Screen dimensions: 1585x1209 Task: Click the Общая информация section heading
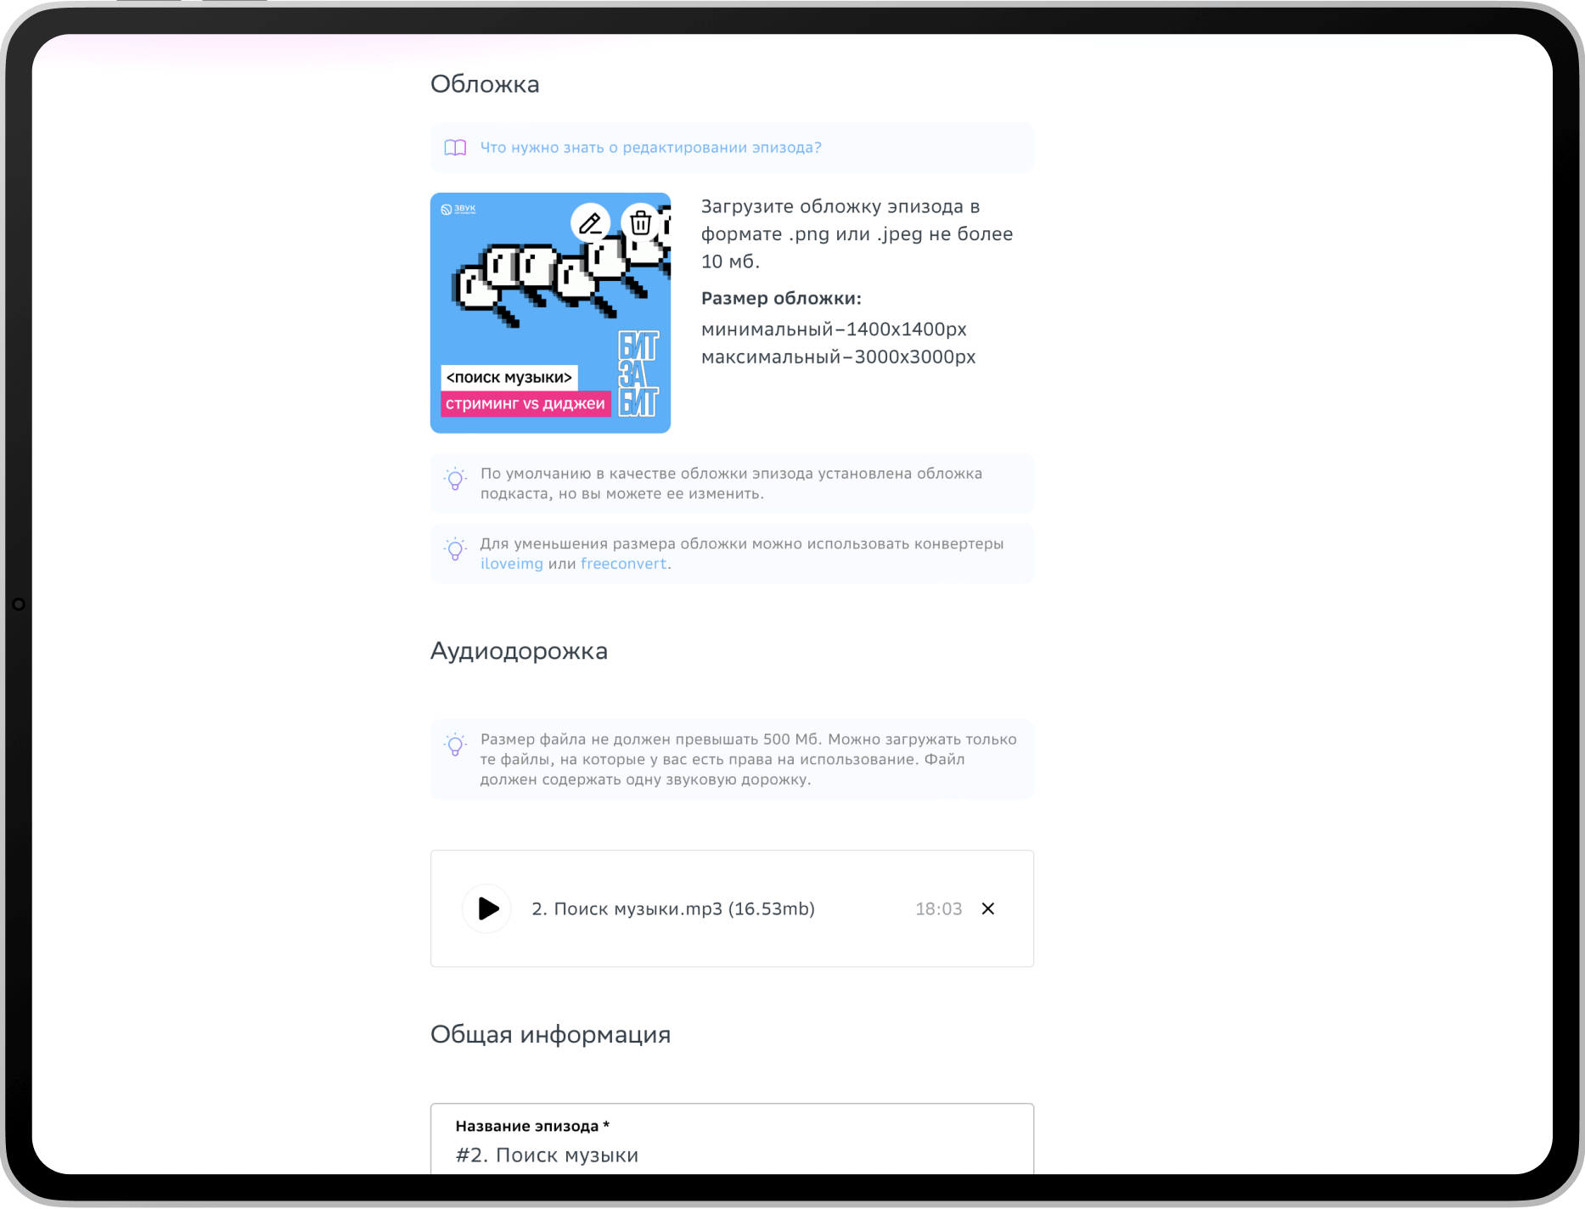pyautogui.click(x=550, y=1034)
